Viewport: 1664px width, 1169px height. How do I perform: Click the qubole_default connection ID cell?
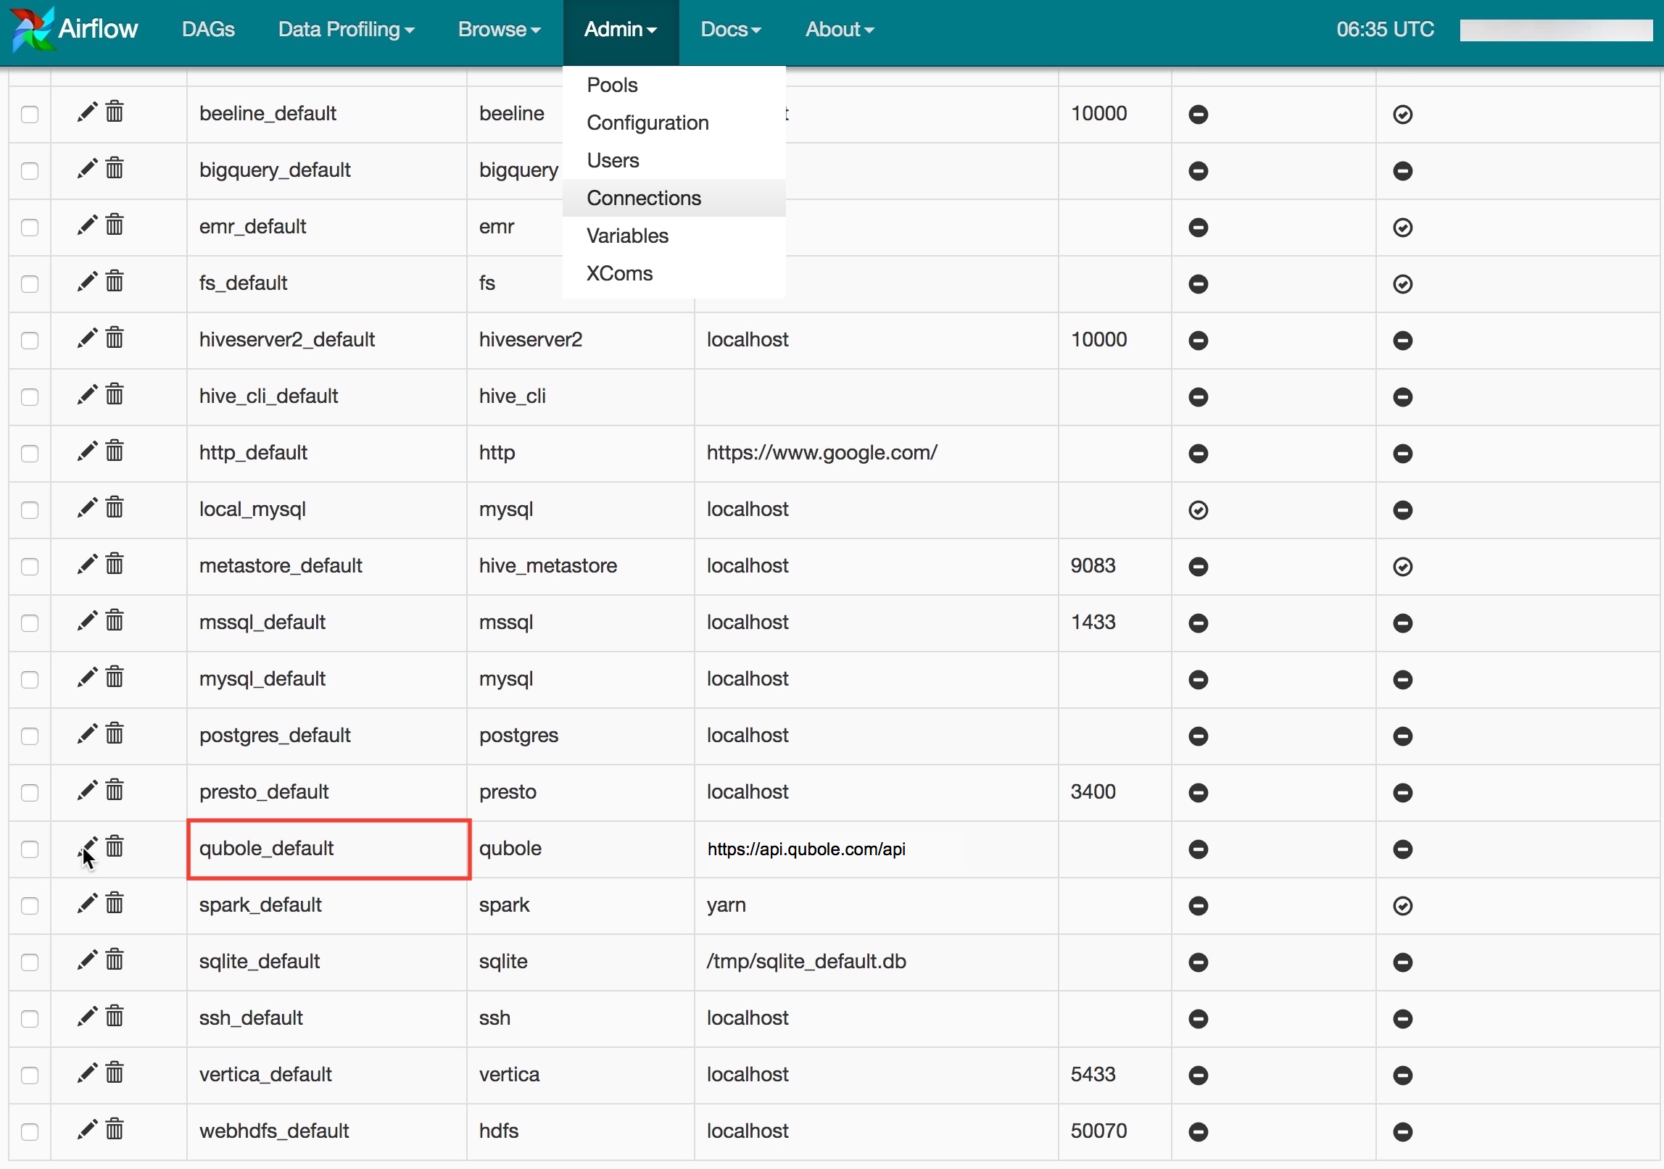click(327, 849)
